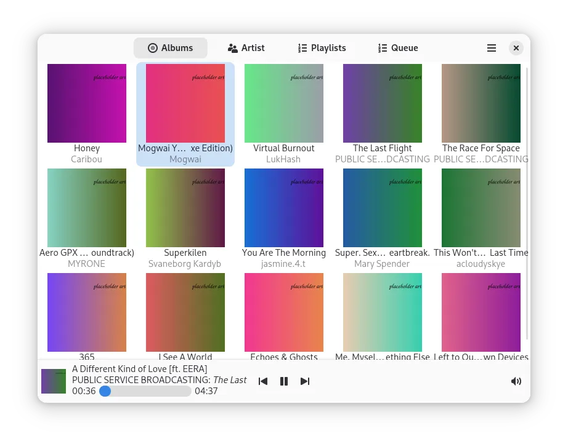The height and width of the screenshot is (444, 568).
Task: Click the now-playing album art thumbnail
Action: 54,381
